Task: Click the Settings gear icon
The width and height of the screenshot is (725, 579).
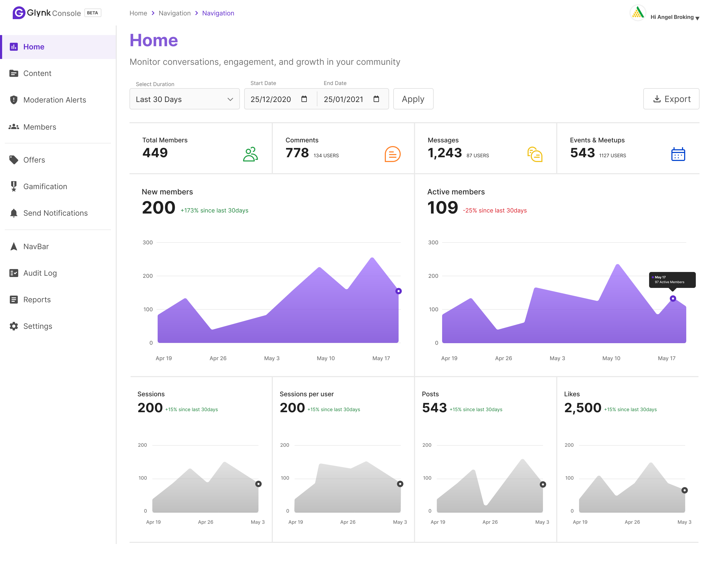Action: click(14, 326)
